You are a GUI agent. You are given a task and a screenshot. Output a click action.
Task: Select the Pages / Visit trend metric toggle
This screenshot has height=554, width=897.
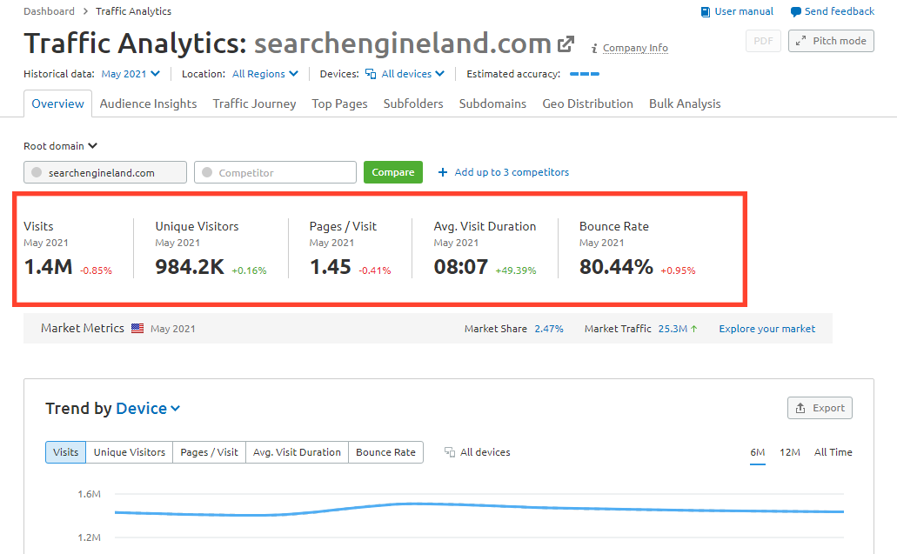point(209,452)
